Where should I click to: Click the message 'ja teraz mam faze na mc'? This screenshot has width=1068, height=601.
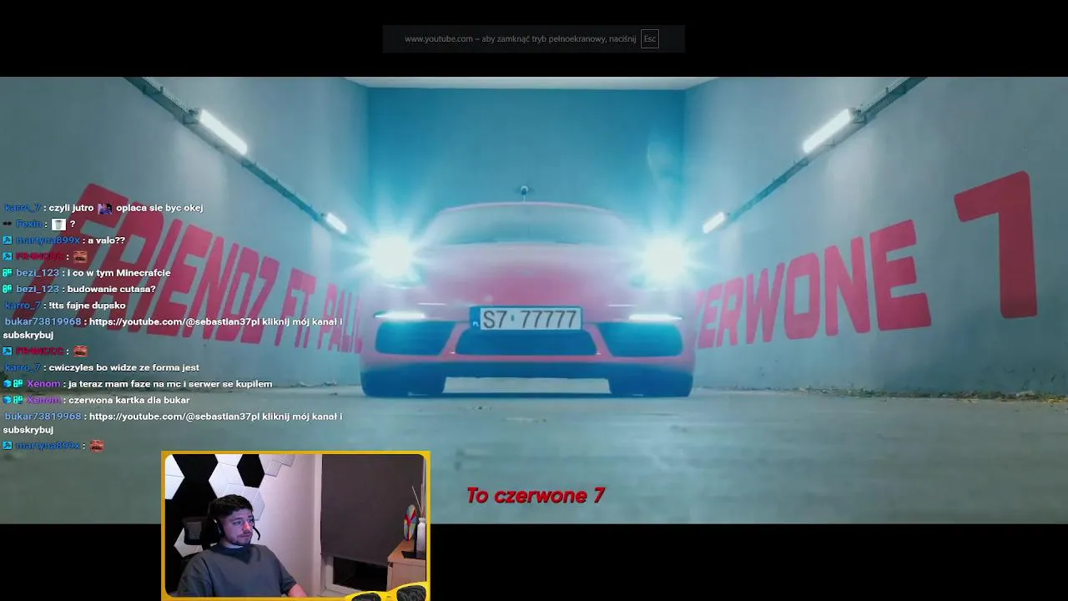(x=170, y=384)
